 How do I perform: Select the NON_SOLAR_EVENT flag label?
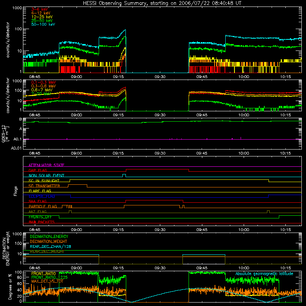46,176
